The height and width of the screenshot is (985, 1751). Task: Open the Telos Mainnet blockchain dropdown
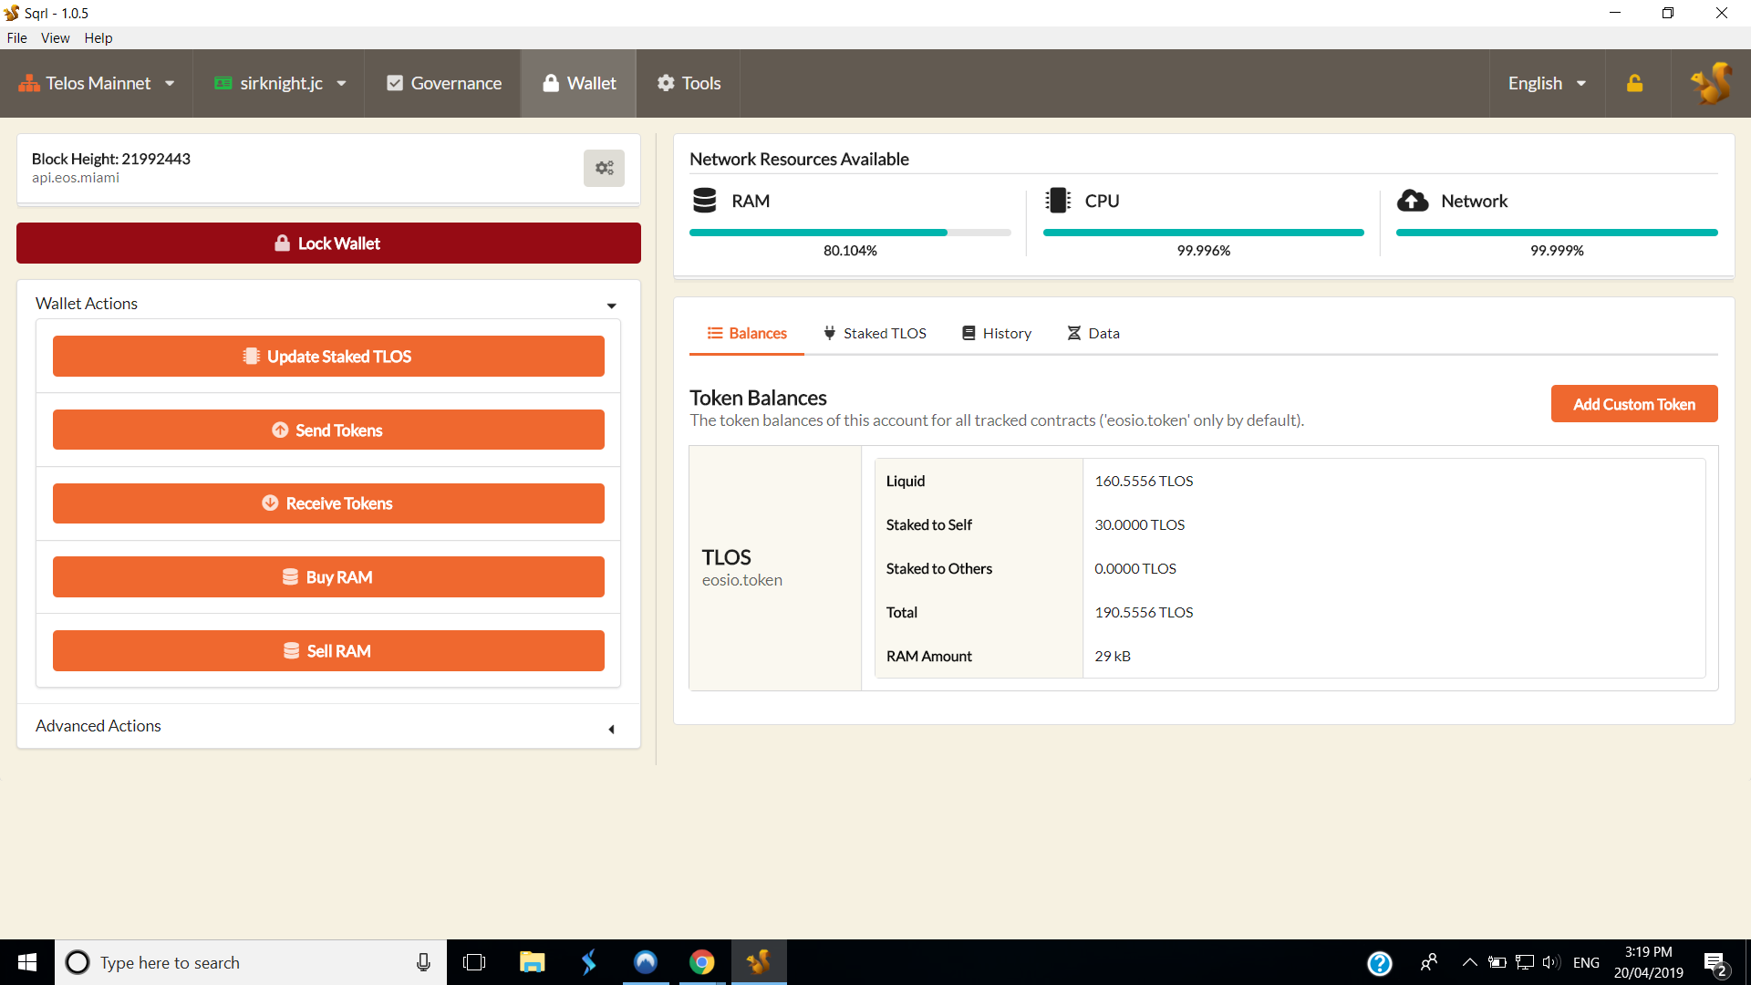click(97, 83)
